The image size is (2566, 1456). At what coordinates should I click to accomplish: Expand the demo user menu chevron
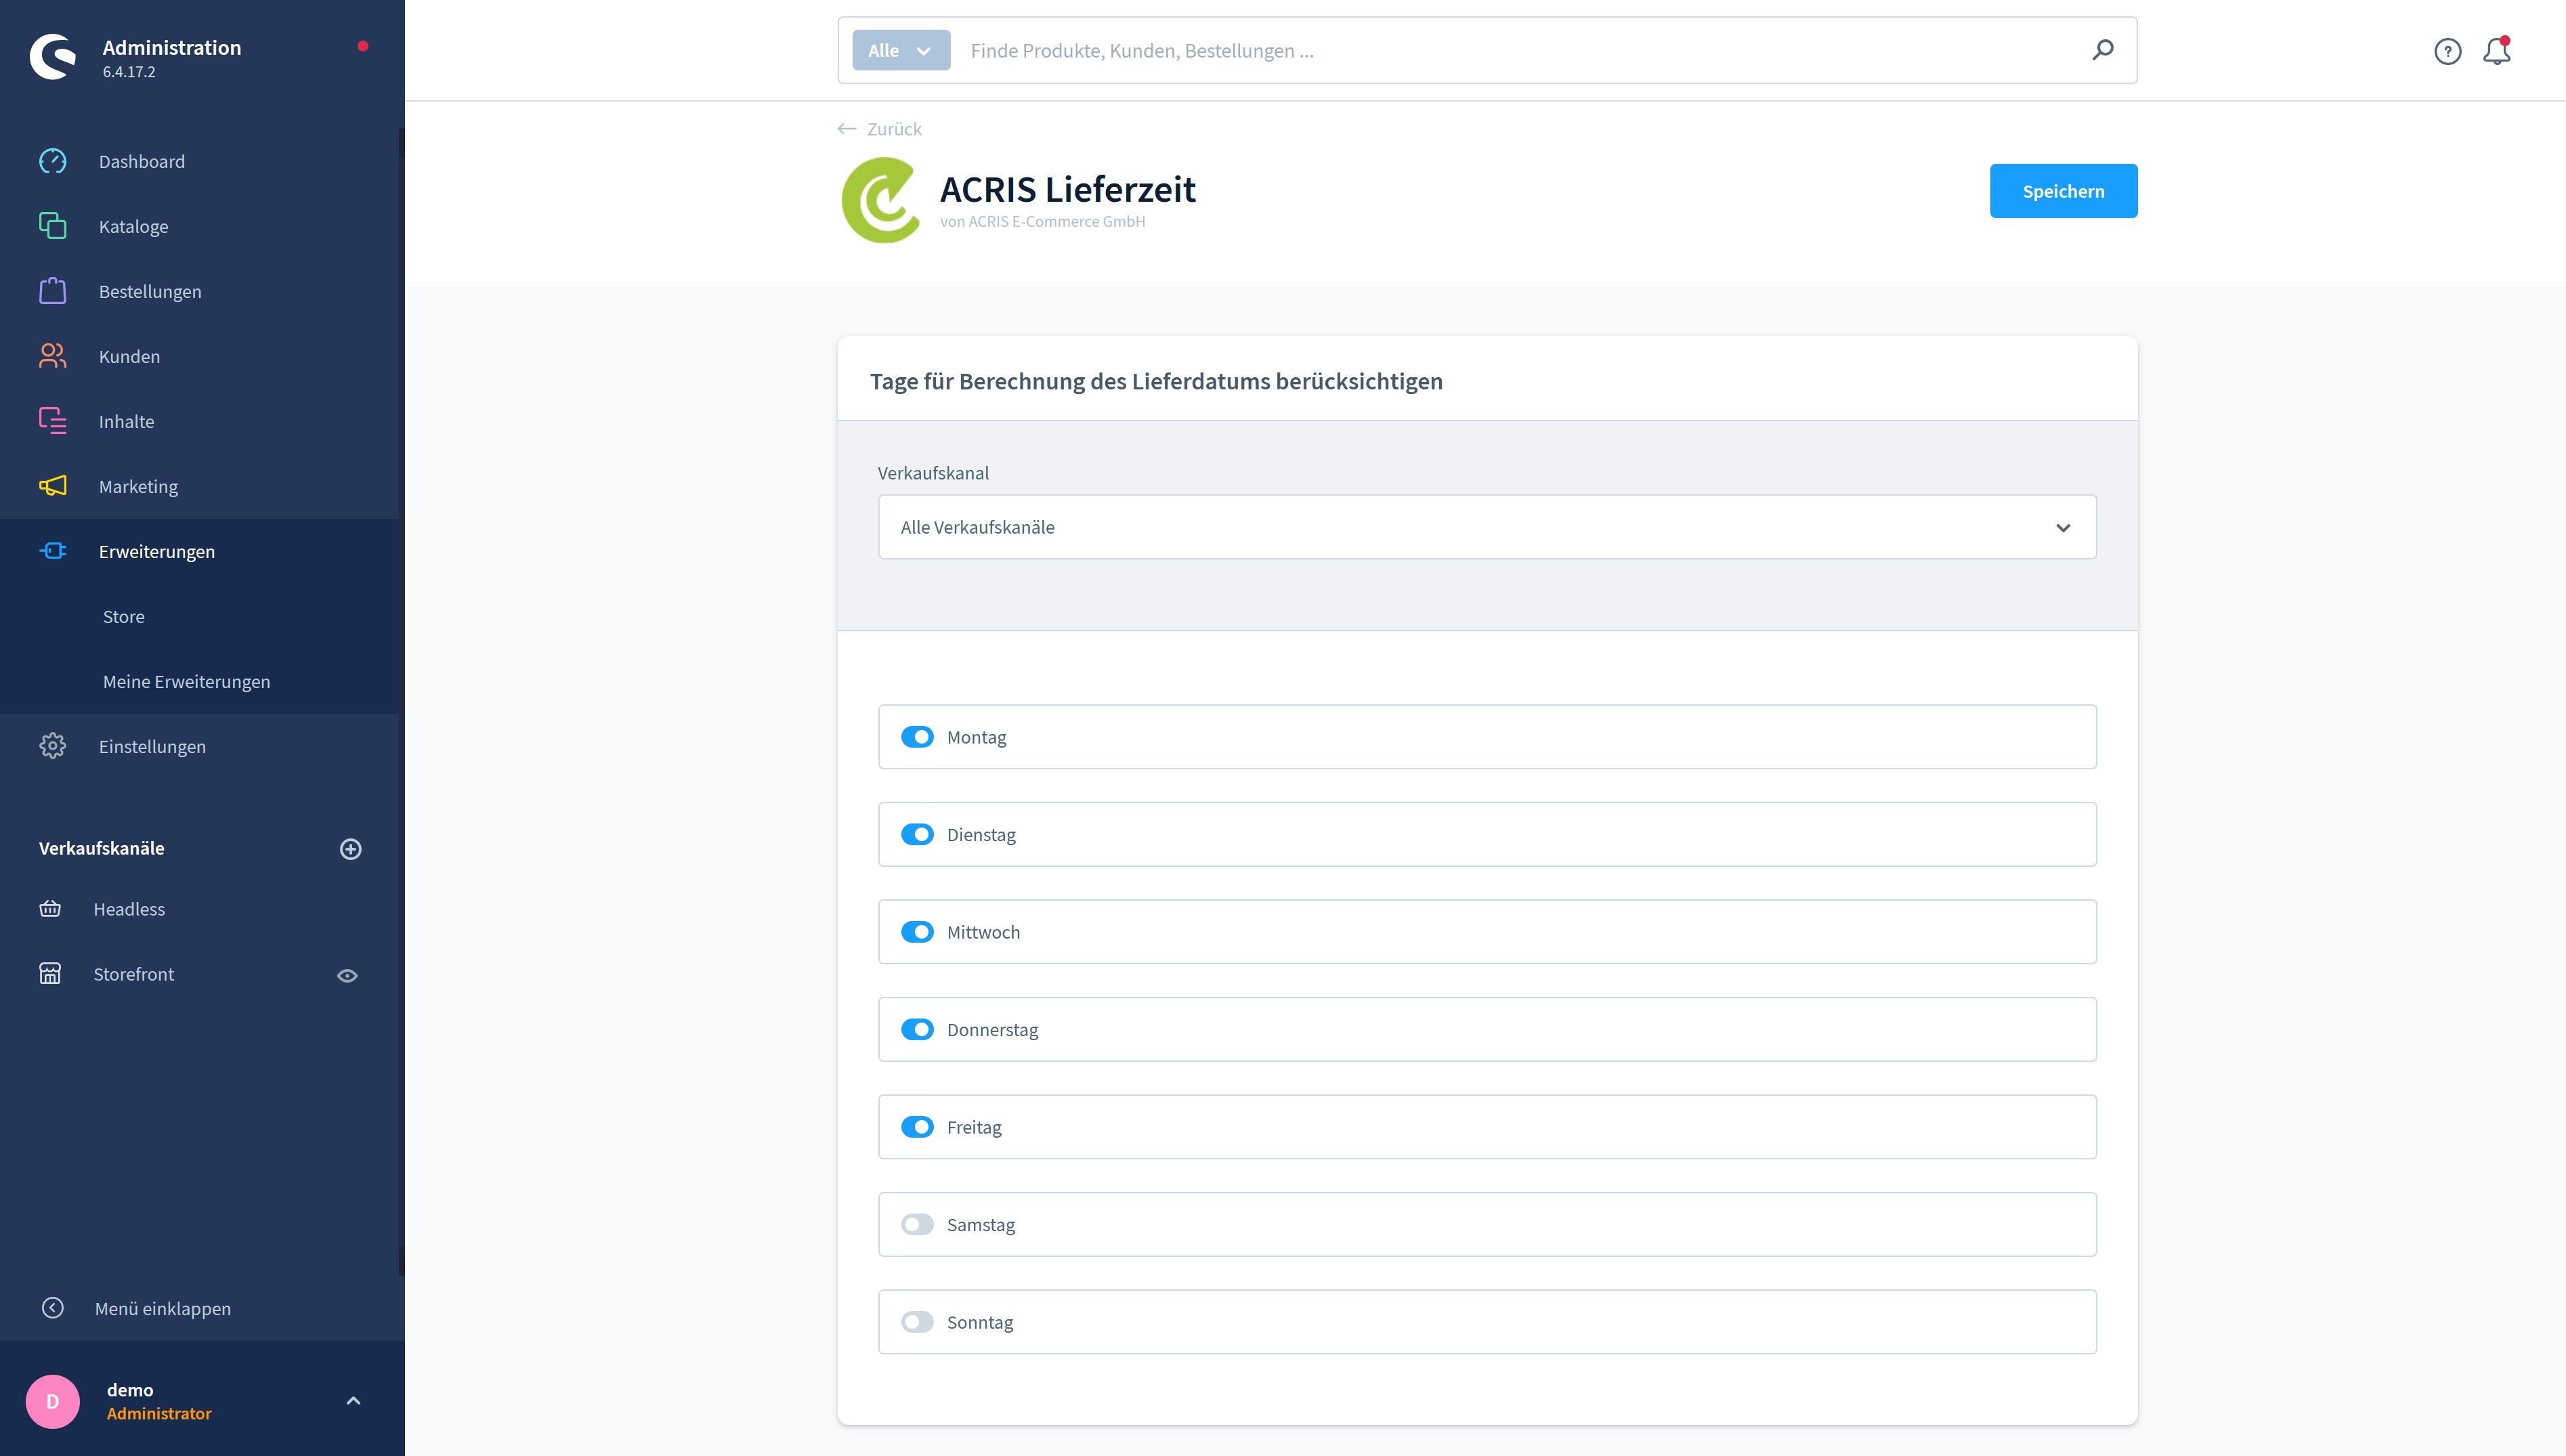point(353,1401)
